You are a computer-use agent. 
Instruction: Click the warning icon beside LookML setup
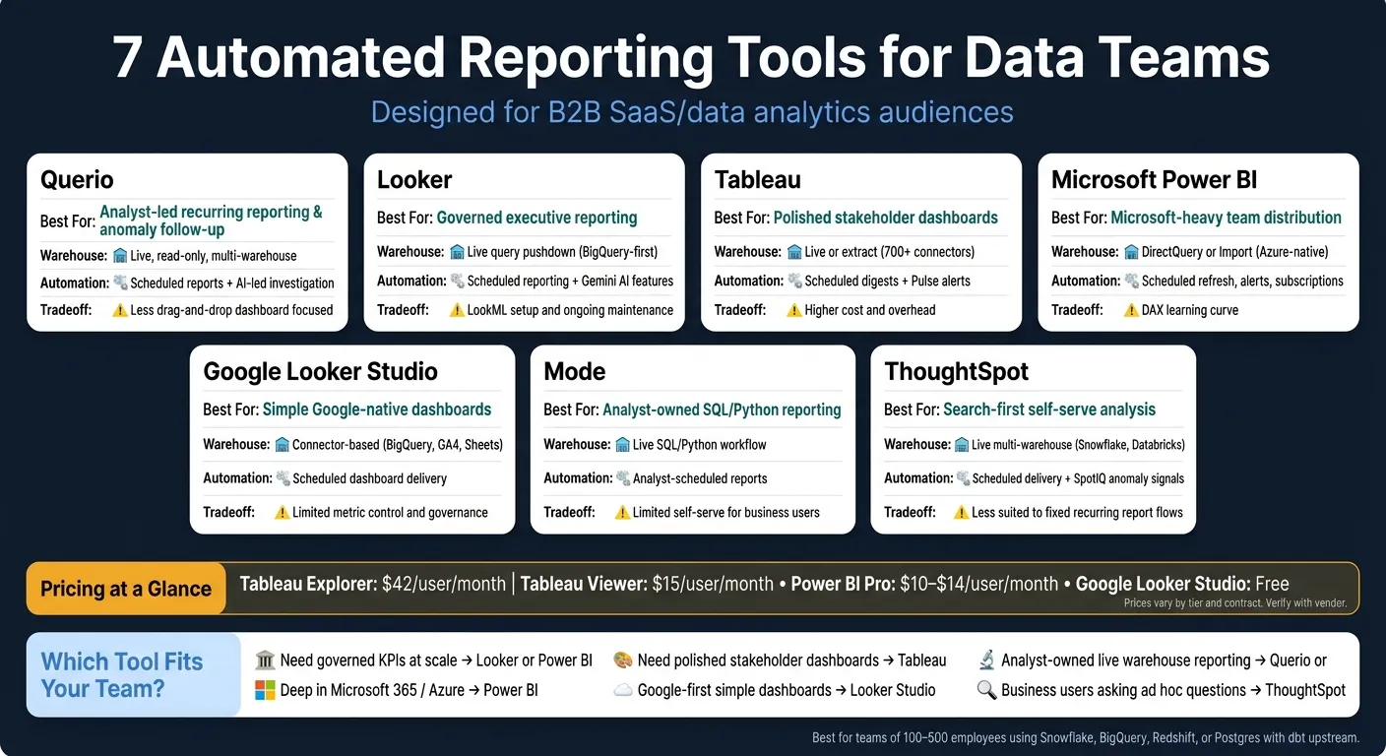tap(458, 310)
